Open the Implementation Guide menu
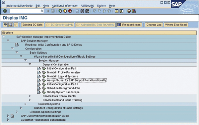This screenshot has width=199, height=125. click(19, 6)
